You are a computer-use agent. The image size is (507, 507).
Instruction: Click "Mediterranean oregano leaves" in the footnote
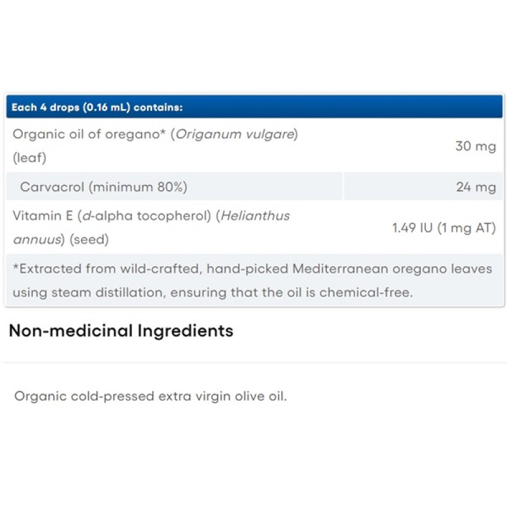click(392, 269)
